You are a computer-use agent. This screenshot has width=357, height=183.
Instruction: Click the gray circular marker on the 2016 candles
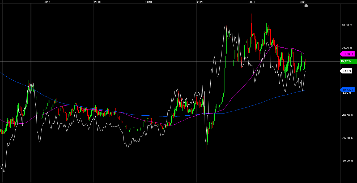click(x=31, y=85)
